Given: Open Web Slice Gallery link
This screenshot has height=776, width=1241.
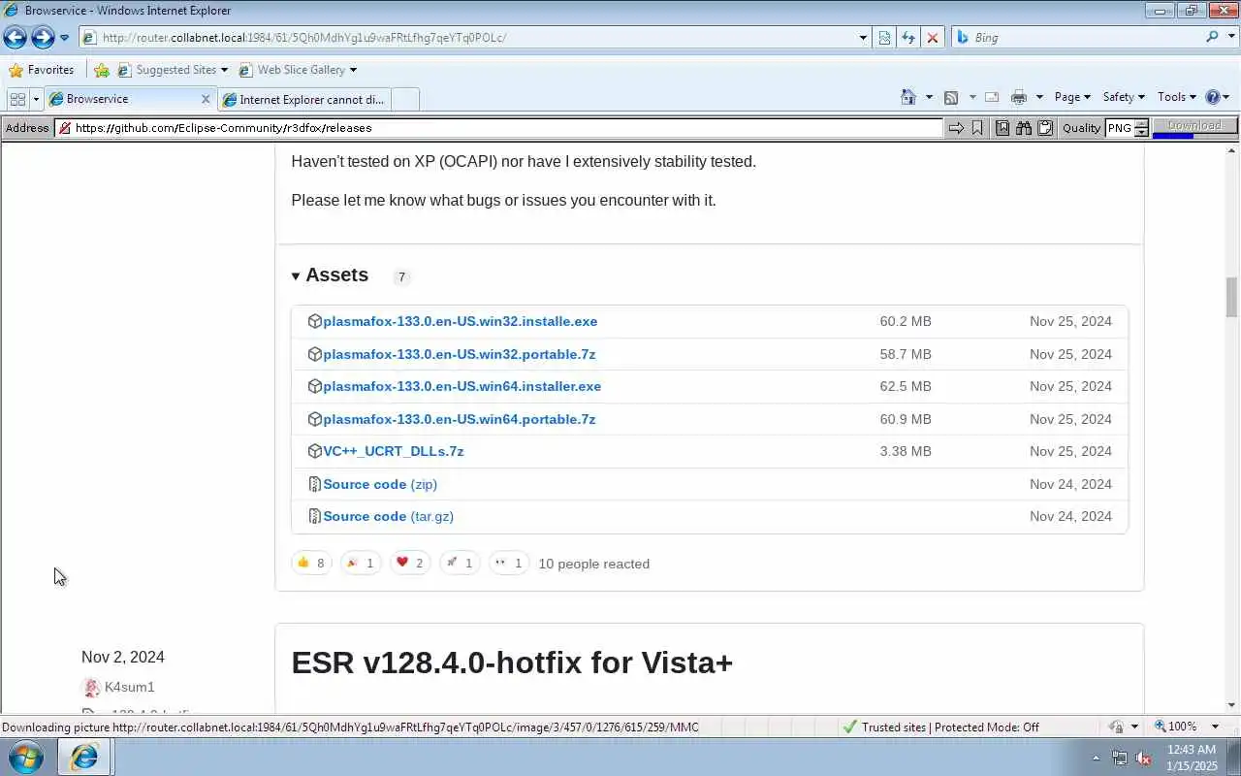Looking at the screenshot, I should coord(298,70).
